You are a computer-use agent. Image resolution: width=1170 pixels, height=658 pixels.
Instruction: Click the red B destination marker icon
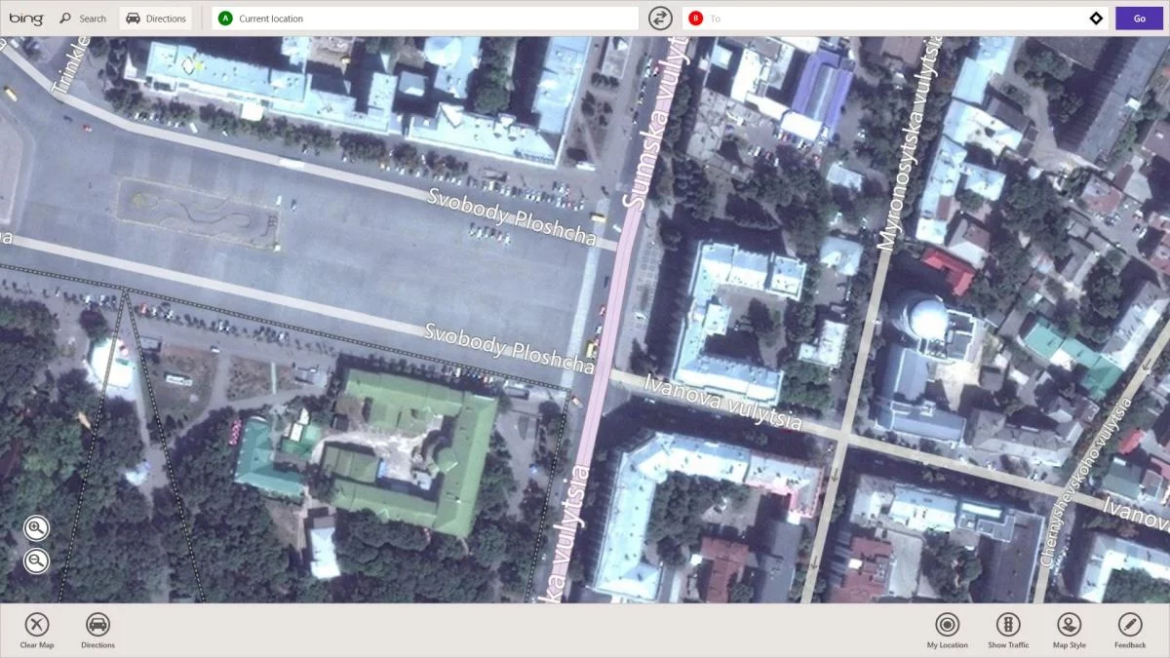coord(696,19)
